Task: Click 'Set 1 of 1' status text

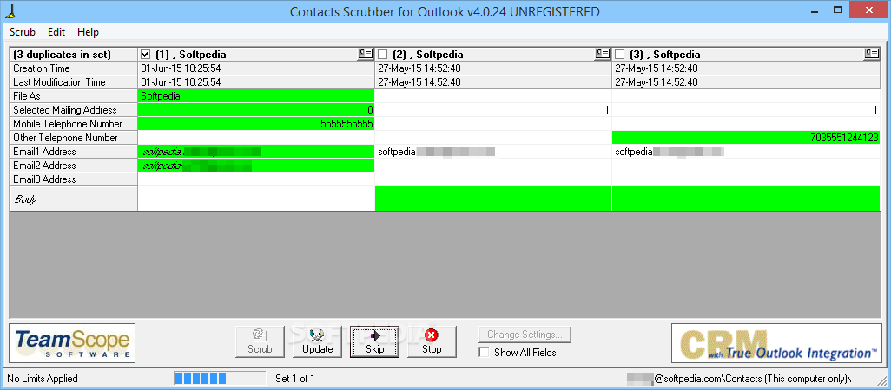Action: pos(295,378)
